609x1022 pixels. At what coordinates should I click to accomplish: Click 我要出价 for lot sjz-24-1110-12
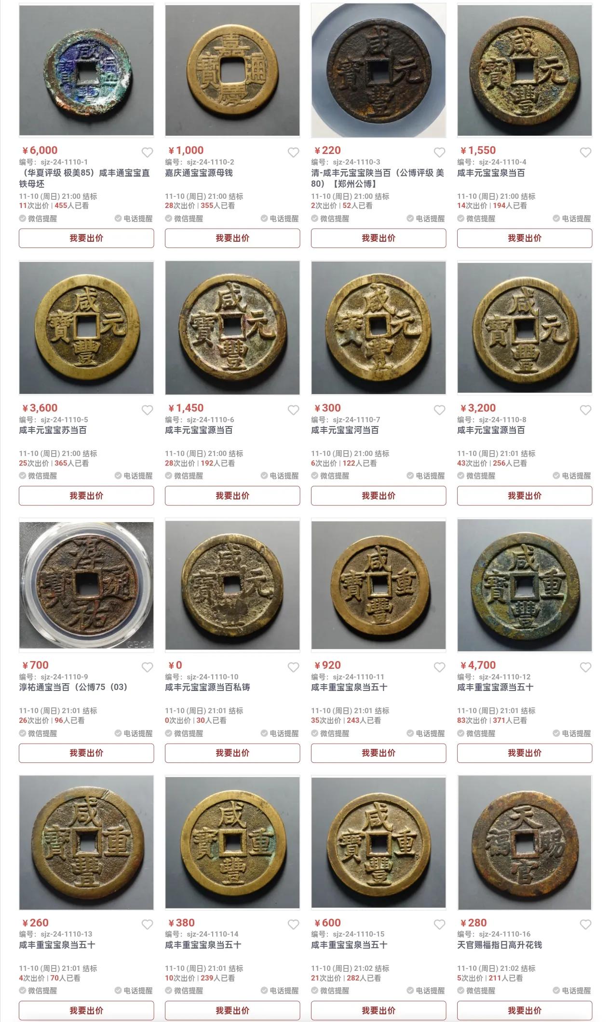click(525, 753)
